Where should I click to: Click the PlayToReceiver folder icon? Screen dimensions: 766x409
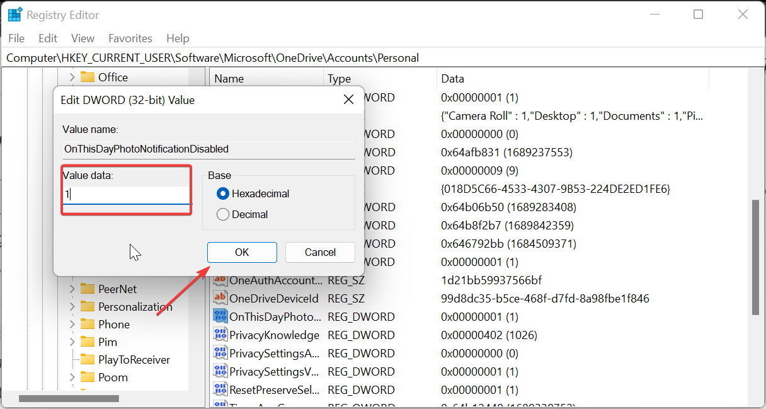tap(88, 359)
